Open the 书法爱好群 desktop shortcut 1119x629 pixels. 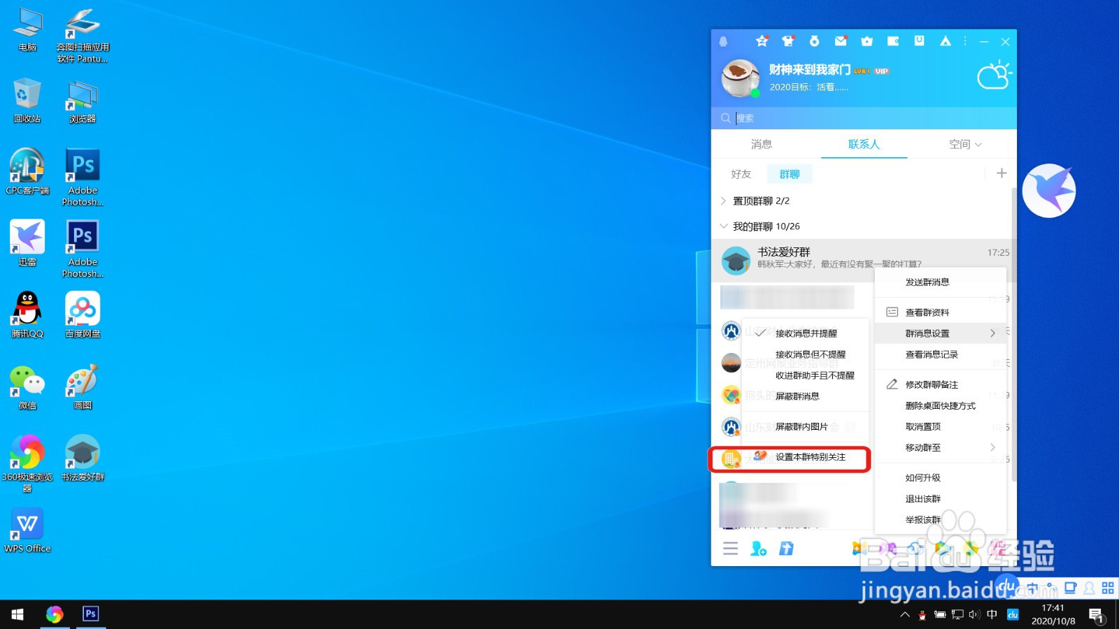[x=83, y=458]
